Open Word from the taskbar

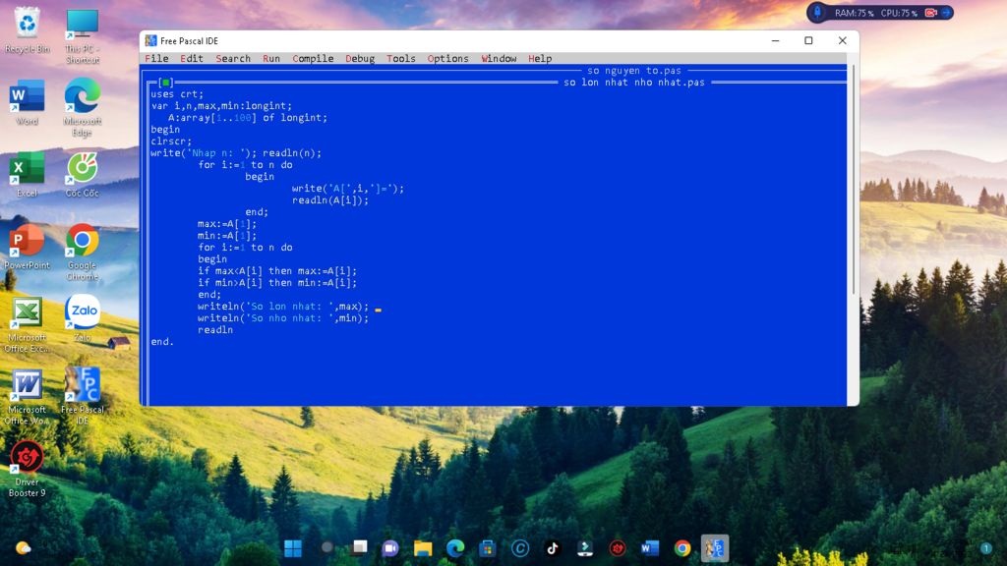pyautogui.click(x=650, y=548)
